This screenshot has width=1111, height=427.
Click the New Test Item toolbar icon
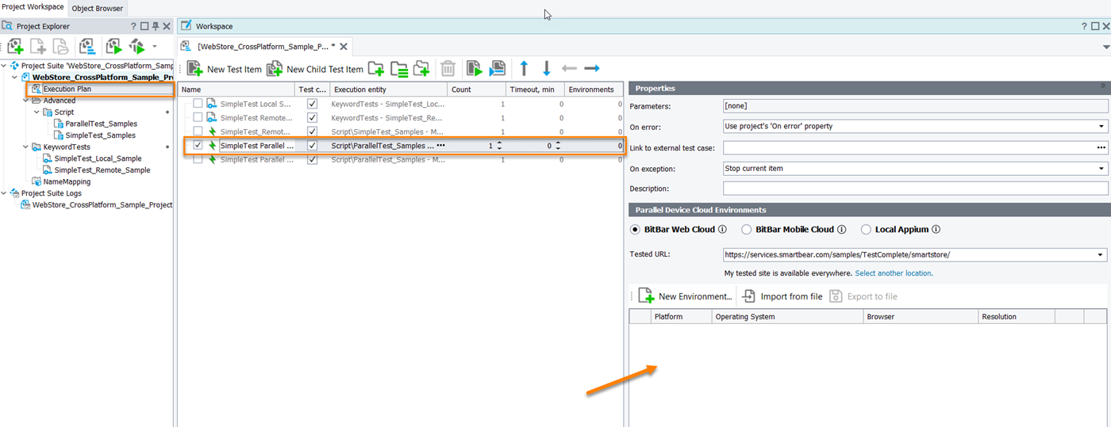195,69
